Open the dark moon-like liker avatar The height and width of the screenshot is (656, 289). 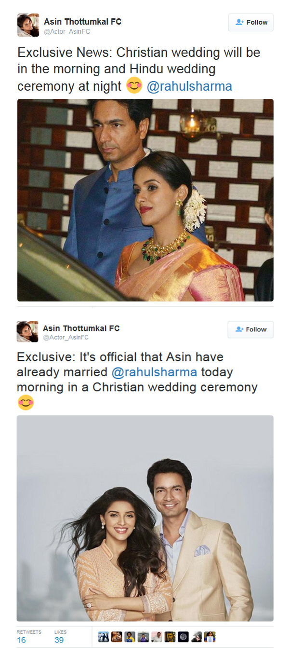pos(183,637)
